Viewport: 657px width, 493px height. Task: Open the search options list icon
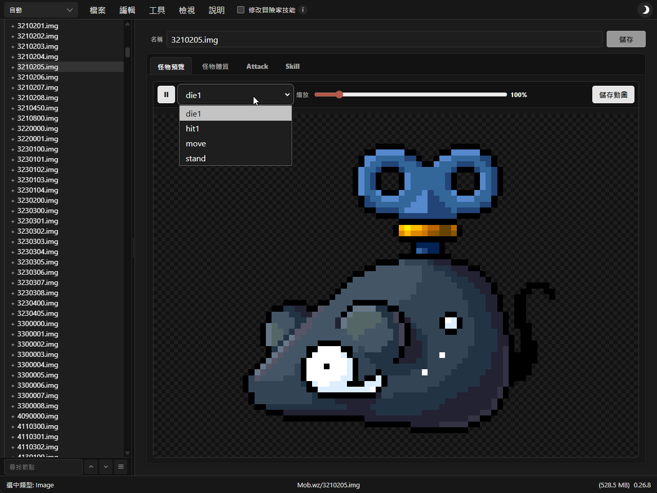[x=121, y=467]
